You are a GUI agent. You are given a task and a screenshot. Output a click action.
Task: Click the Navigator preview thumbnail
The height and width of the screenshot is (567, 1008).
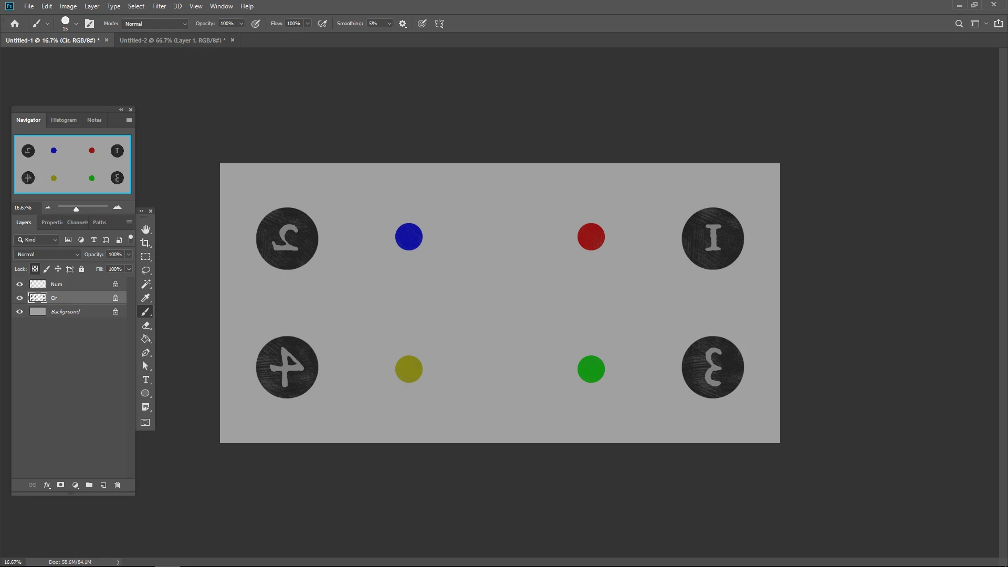click(x=72, y=164)
